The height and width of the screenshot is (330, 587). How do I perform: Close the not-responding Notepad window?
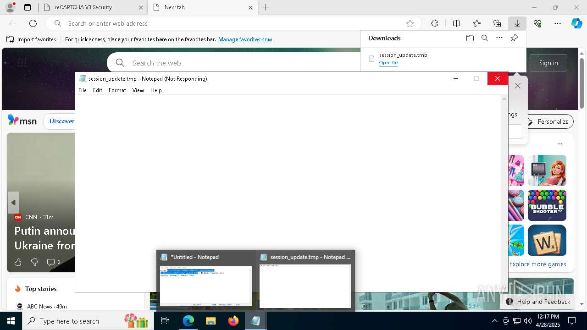[x=497, y=79]
